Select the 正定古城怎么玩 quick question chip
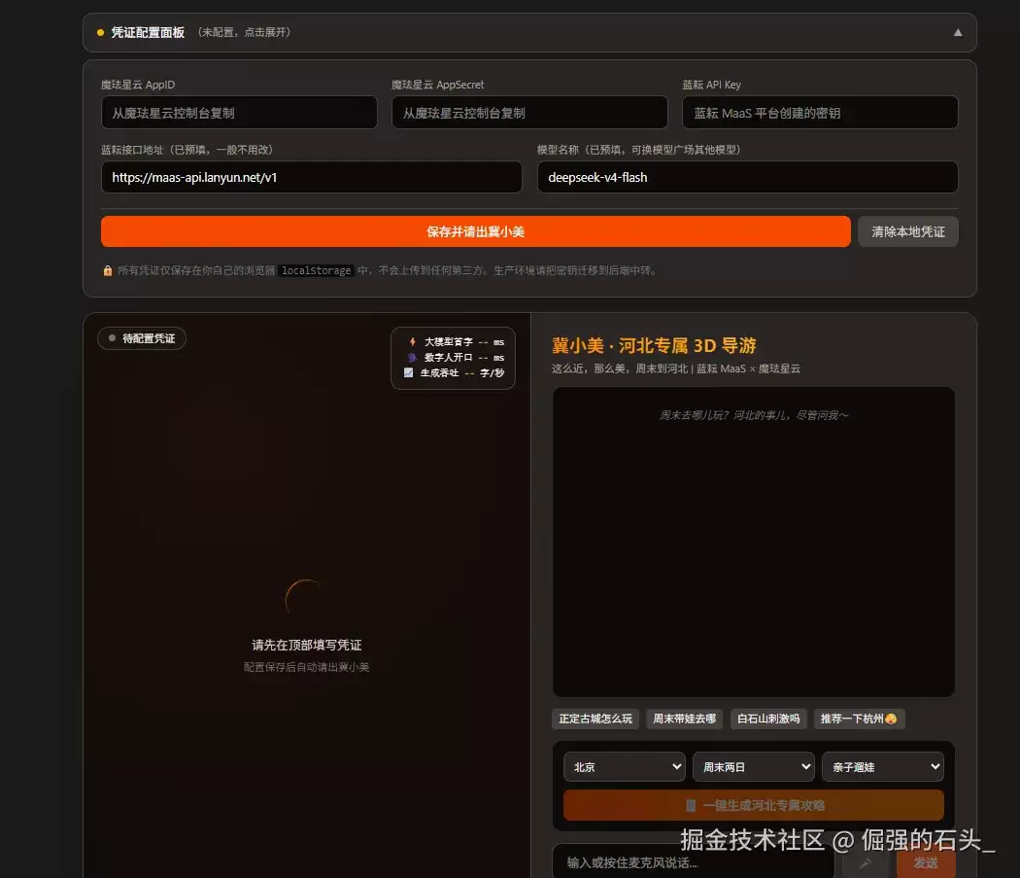The image size is (1020, 878). 595,719
